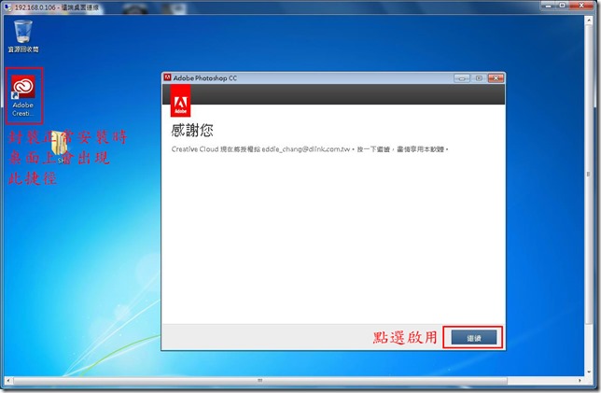Click the vertical scrollbar thumb
This screenshot has width=601, height=393.
coord(589,175)
